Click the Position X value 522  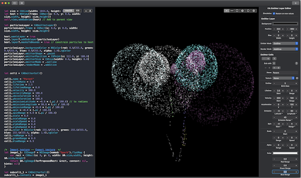279,29
